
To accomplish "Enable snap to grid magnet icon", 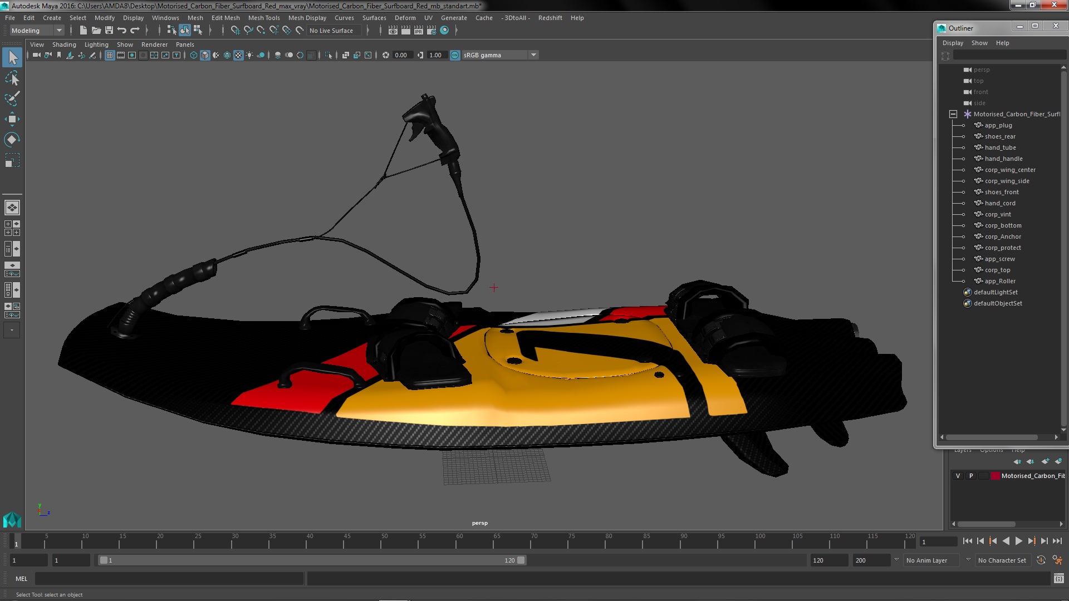I will point(235,31).
